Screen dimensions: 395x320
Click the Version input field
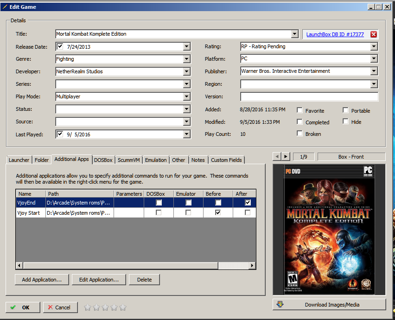[309, 96]
